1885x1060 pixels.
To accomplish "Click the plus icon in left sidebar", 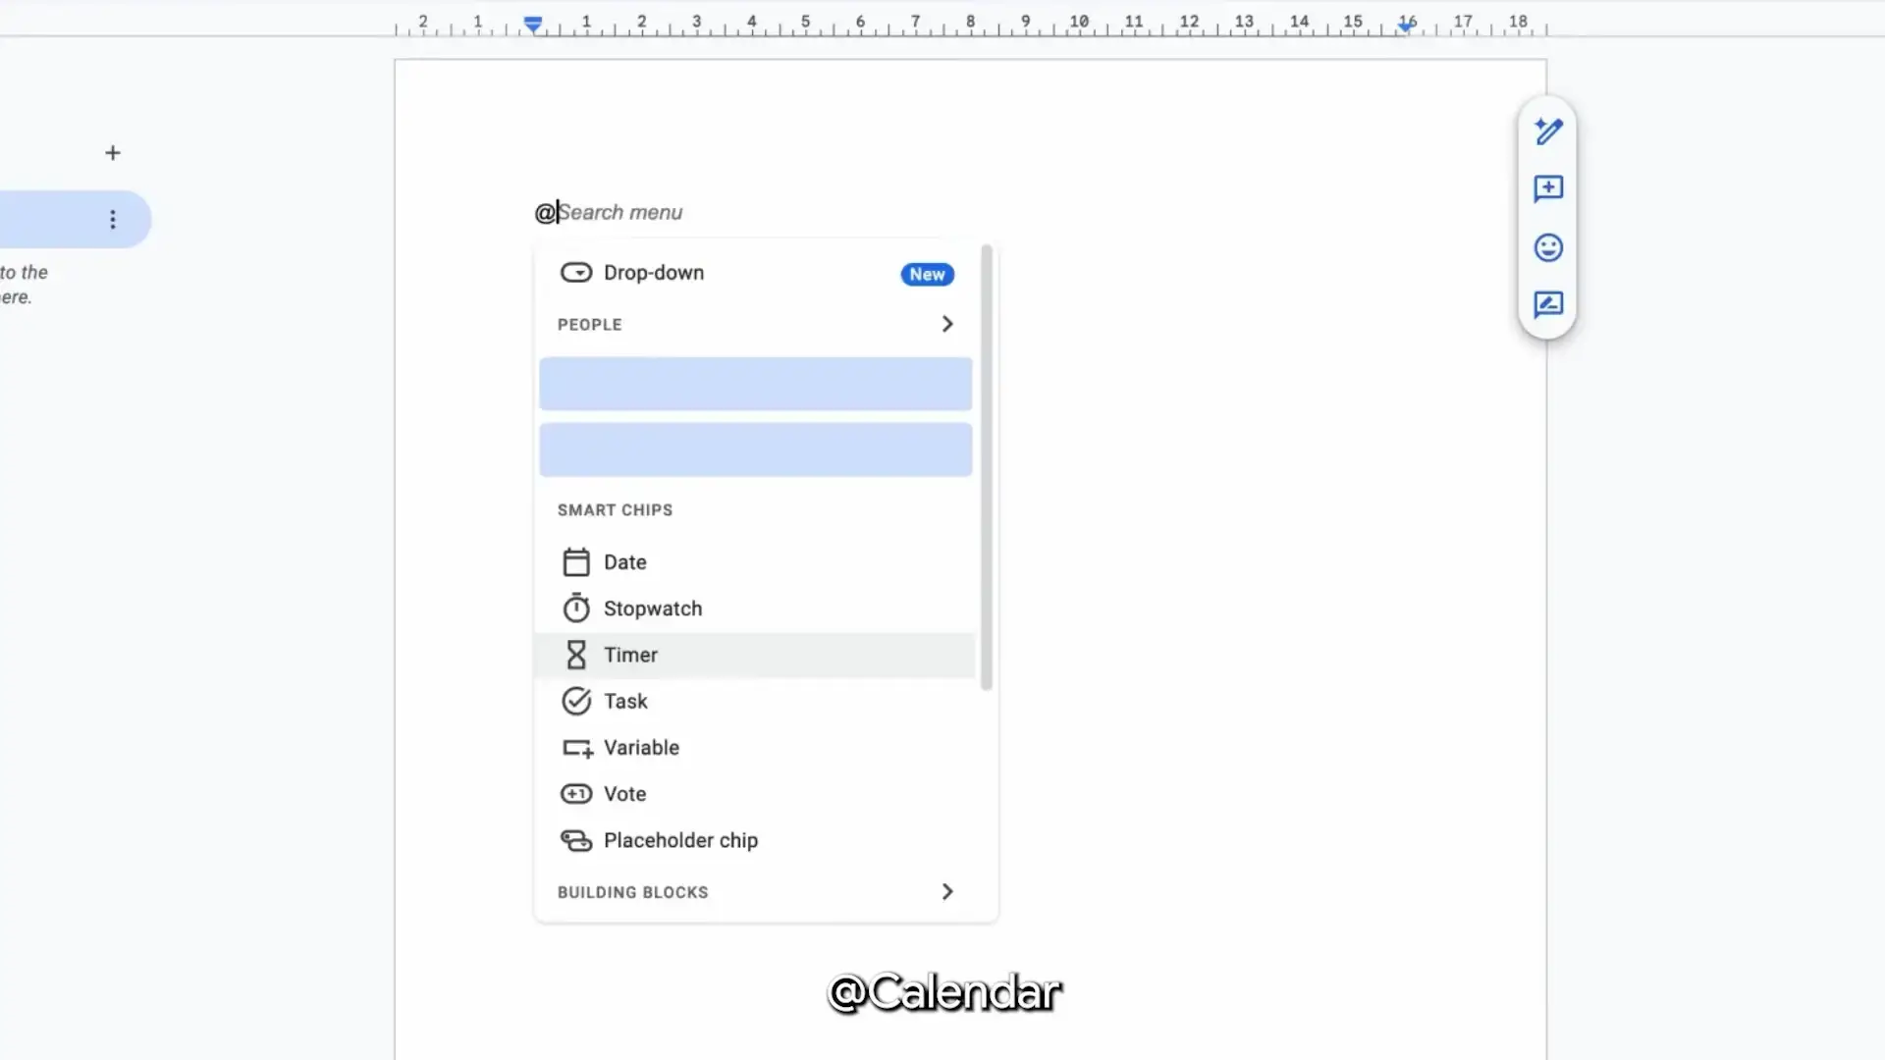I will (113, 153).
